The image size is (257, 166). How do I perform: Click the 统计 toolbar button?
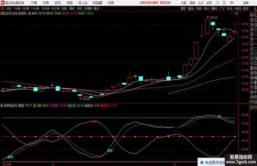206,9
